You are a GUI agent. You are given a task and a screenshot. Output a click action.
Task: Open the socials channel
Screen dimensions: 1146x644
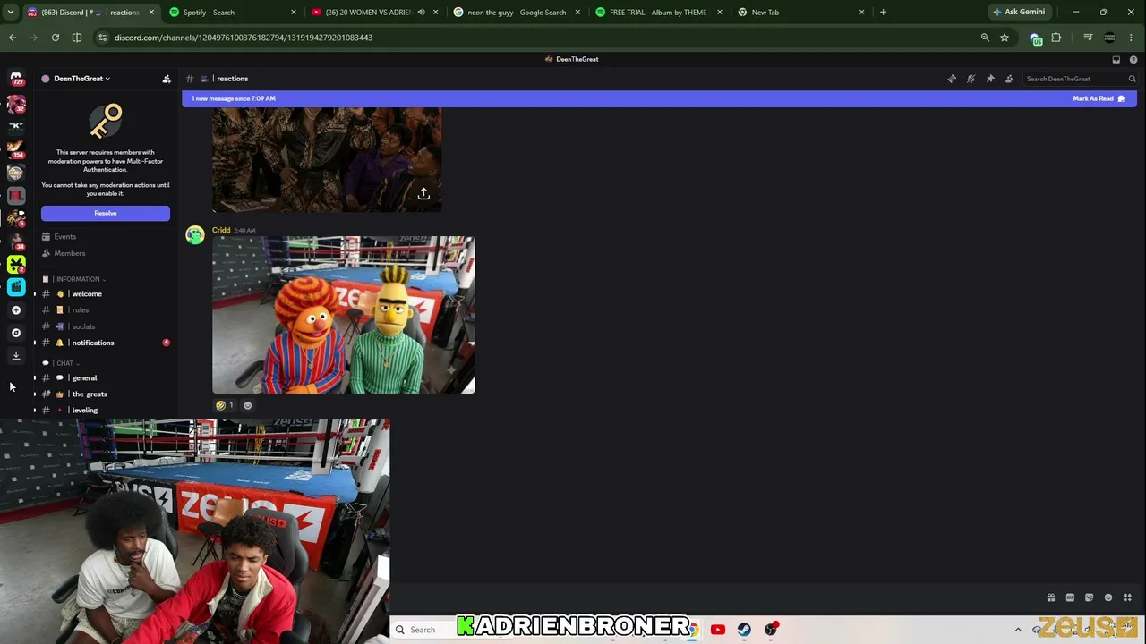click(x=106, y=326)
